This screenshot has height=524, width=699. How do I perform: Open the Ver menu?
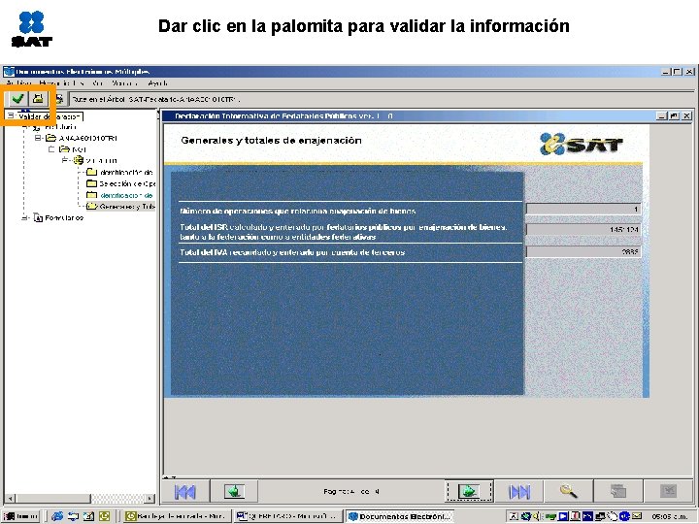click(x=98, y=83)
